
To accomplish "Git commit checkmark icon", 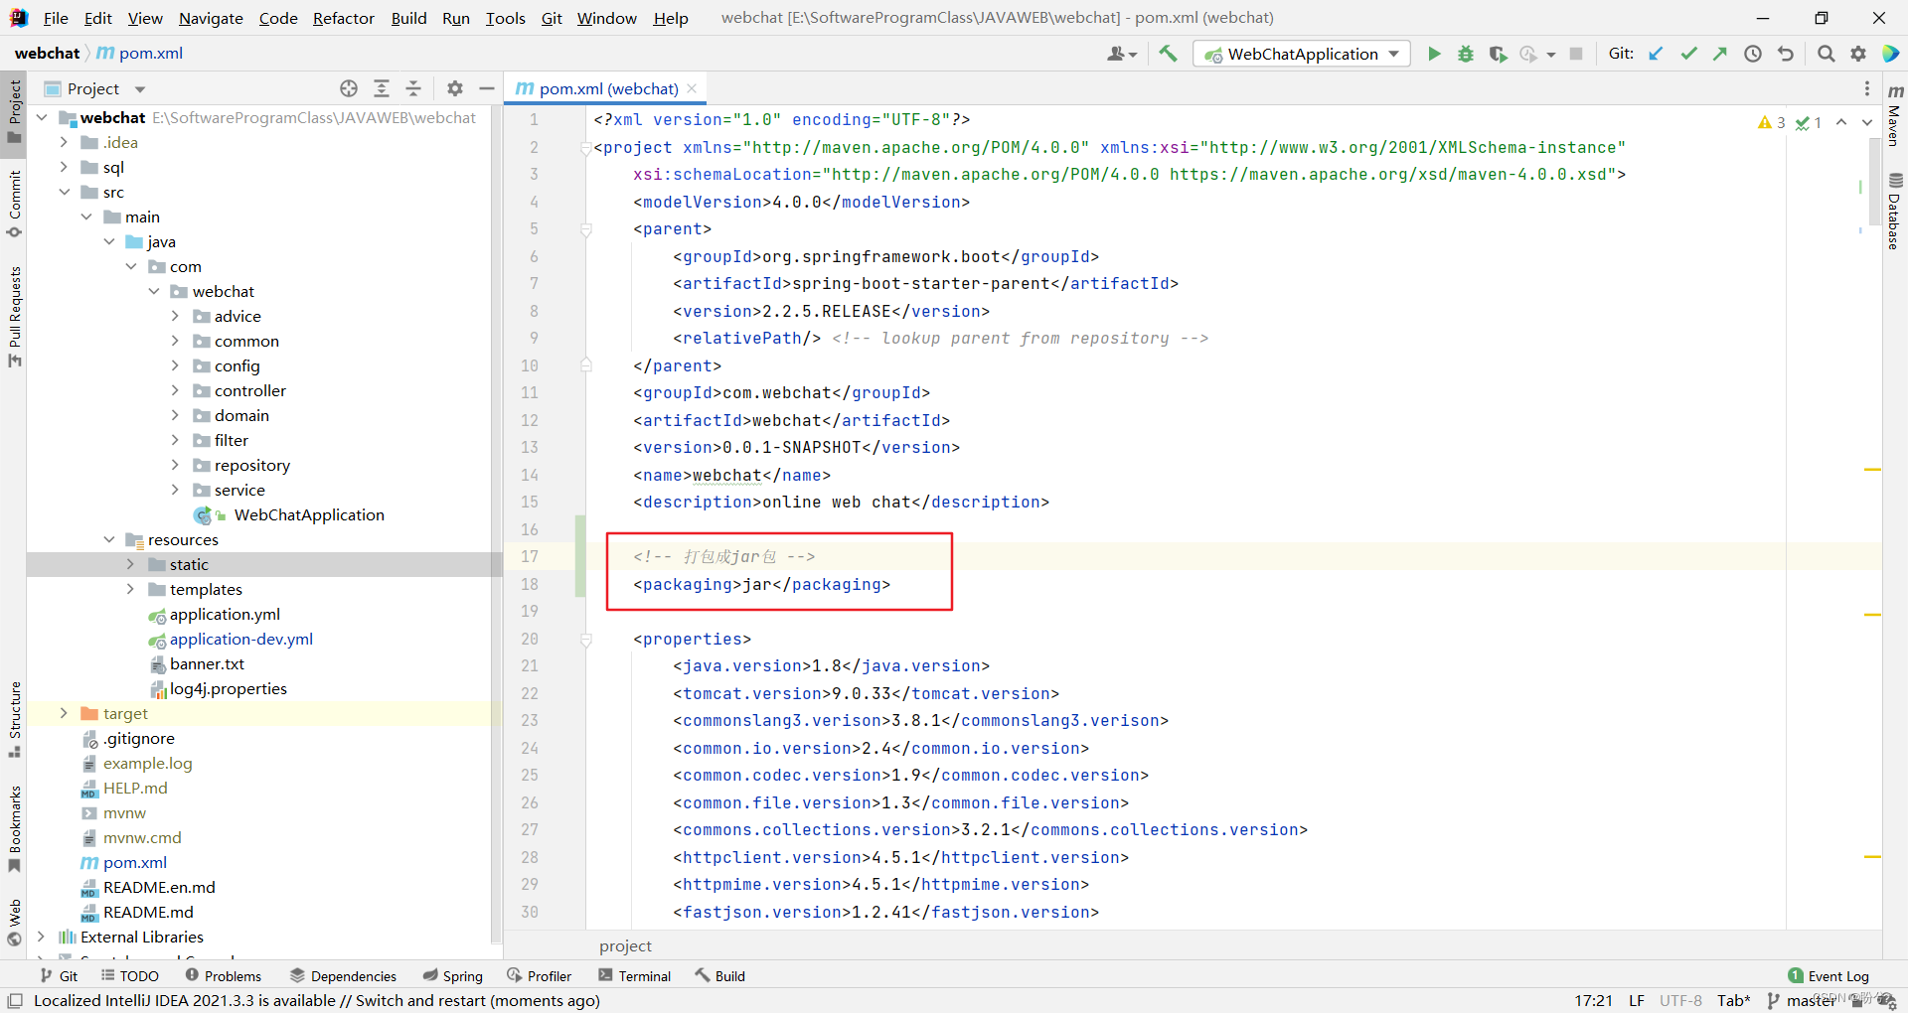I will tap(1688, 54).
